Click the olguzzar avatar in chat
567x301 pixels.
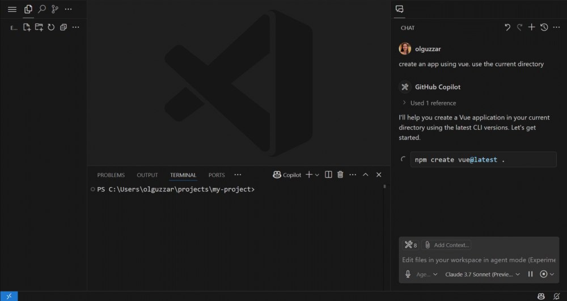(405, 49)
